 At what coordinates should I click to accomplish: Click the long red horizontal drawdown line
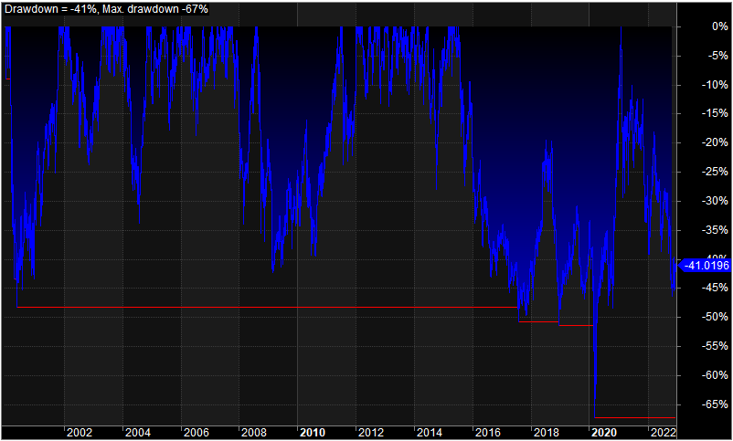pos(265,308)
